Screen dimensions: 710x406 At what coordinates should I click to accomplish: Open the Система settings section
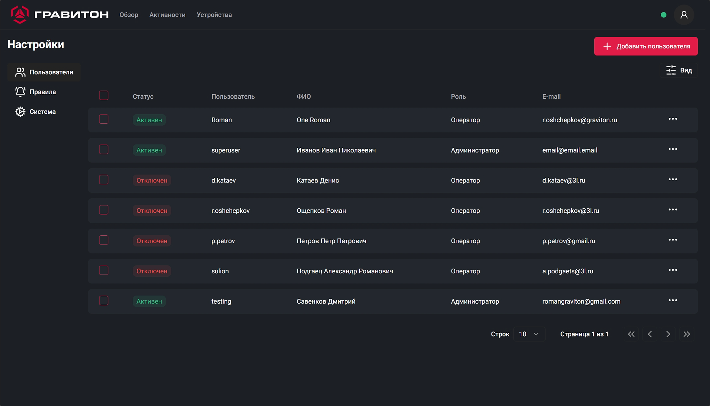[43, 112]
